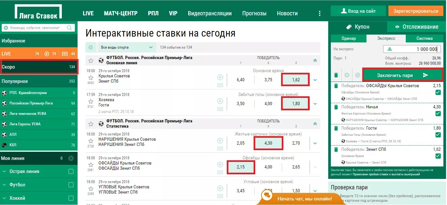Clear whole coupon with toolbar trash icon
This screenshot has width=447, height=205.
pos(336,75)
